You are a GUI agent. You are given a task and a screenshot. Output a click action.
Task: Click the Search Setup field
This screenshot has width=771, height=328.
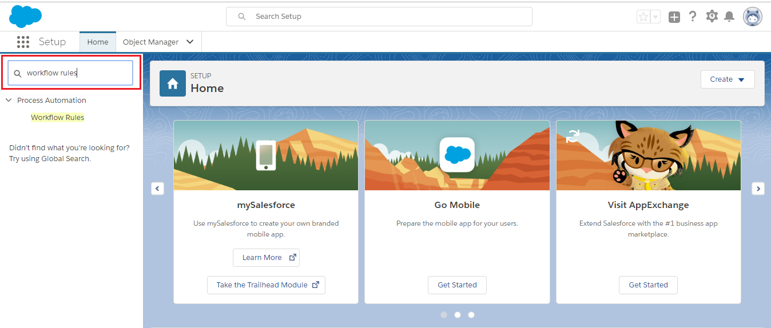pos(379,17)
